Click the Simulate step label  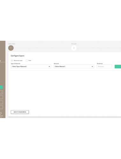(x=74, y=44)
